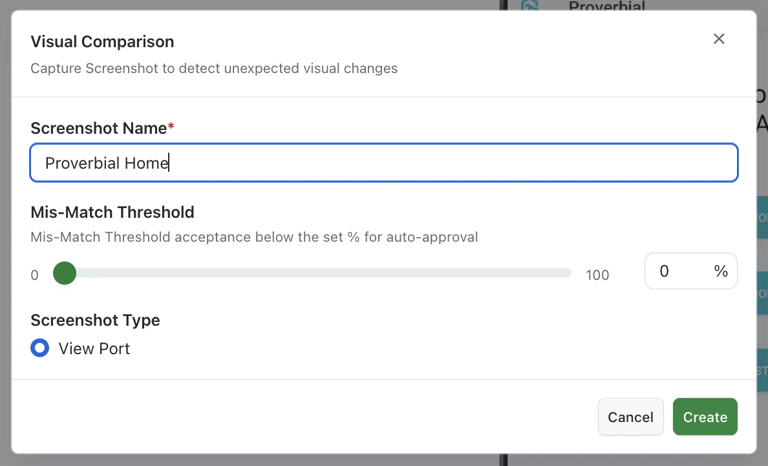Click the Screenshot Type heading
This screenshot has height=466, width=768.
coord(95,320)
